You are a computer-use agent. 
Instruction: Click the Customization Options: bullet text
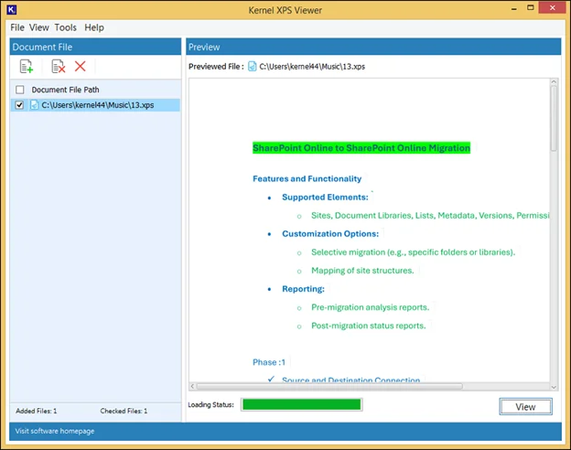coord(330,234)
